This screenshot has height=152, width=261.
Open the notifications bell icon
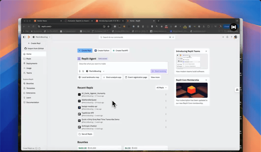pyautogui.click(x=227, y=37)
